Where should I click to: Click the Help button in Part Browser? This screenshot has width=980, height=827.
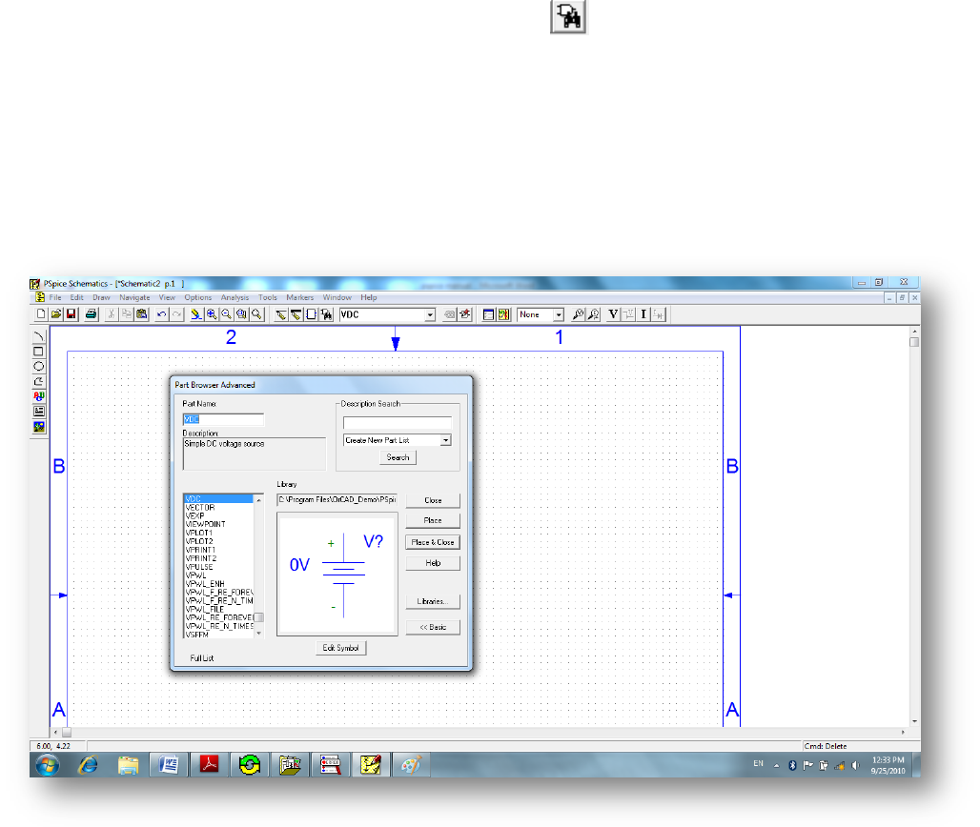pyautogui.click(x=433, y=563)
